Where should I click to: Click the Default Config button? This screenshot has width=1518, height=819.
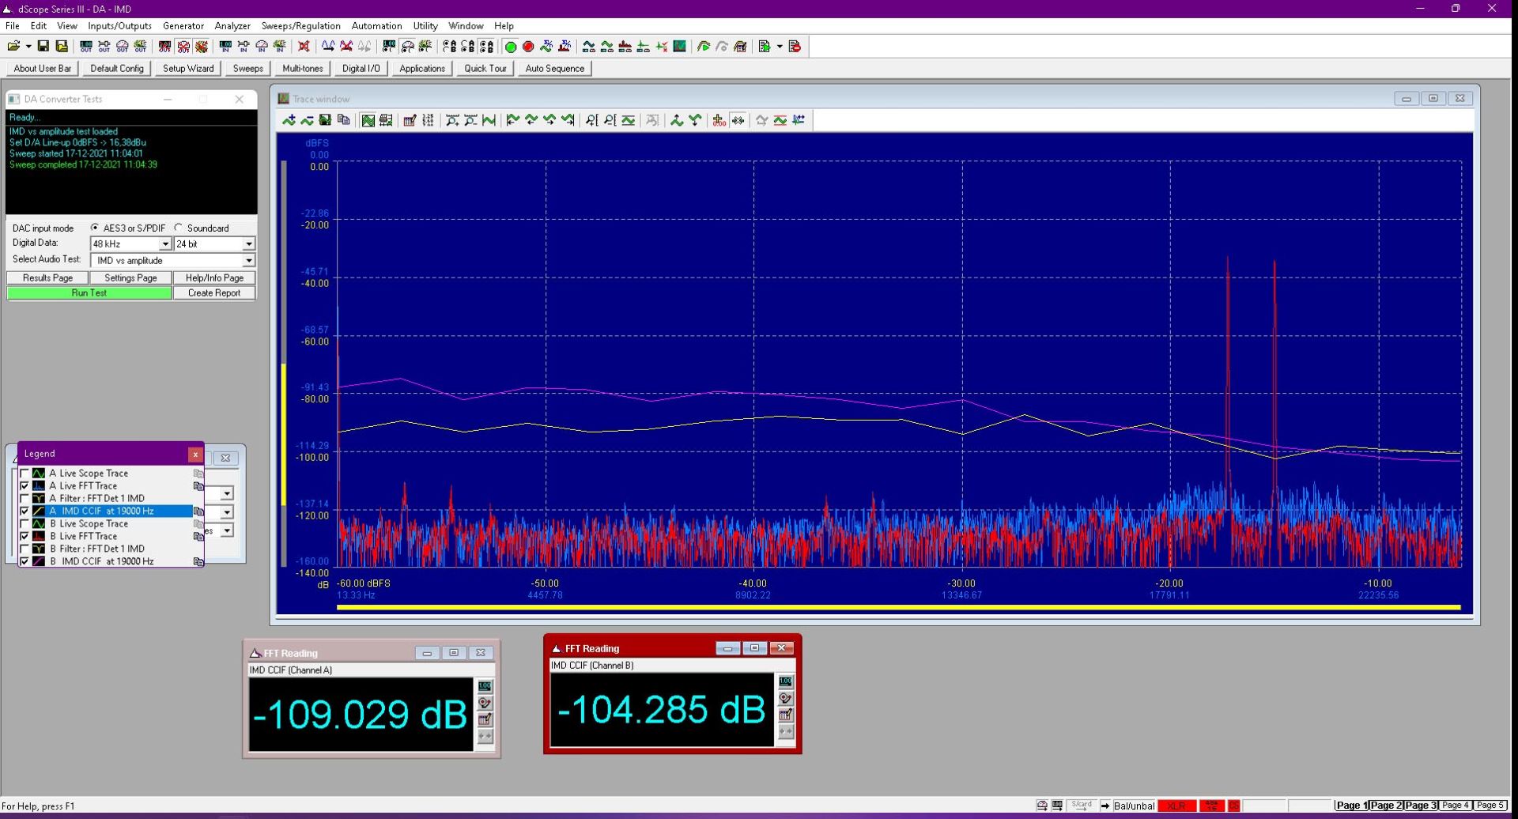tap(117, 69)
